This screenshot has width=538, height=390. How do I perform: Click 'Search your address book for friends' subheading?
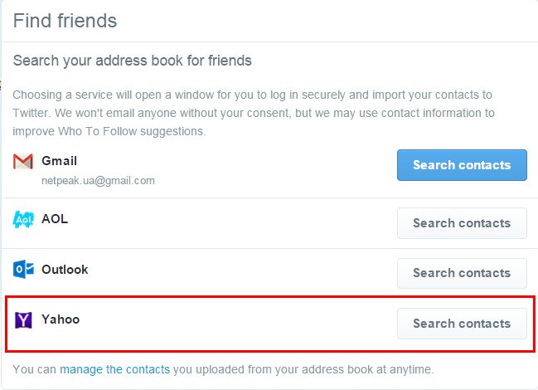point(133,61)
